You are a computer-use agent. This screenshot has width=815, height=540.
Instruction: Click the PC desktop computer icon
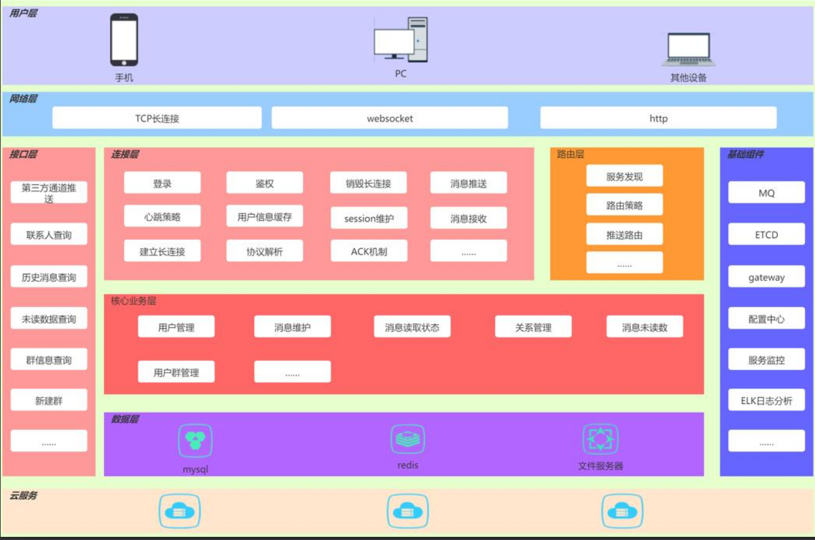click(x=401, y=39)
